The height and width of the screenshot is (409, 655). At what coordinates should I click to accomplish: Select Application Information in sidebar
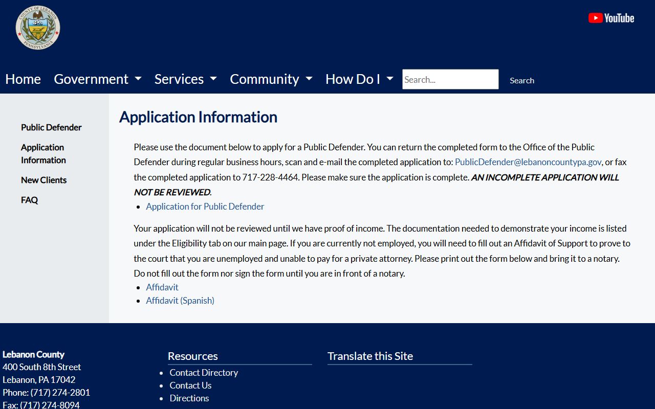[43, 153]
